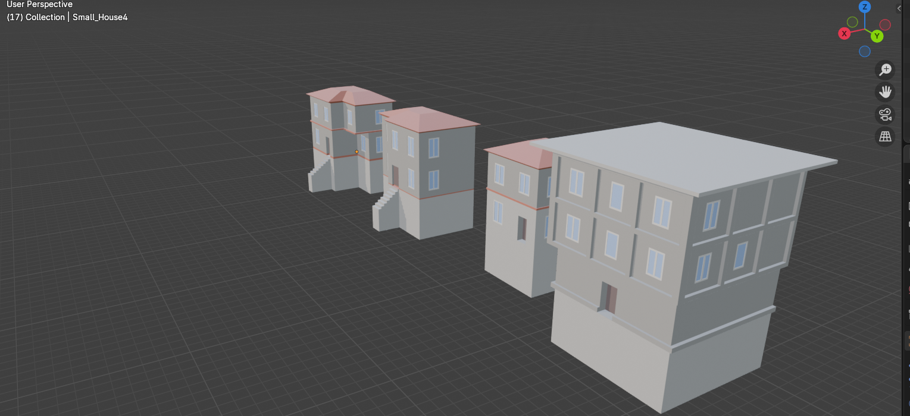
Task: Click the hand Pan view button
Action: (x=886, y=92)
